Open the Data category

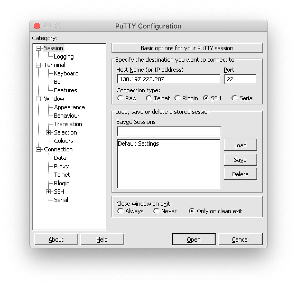pyautogui.click(x=60, y=158)
